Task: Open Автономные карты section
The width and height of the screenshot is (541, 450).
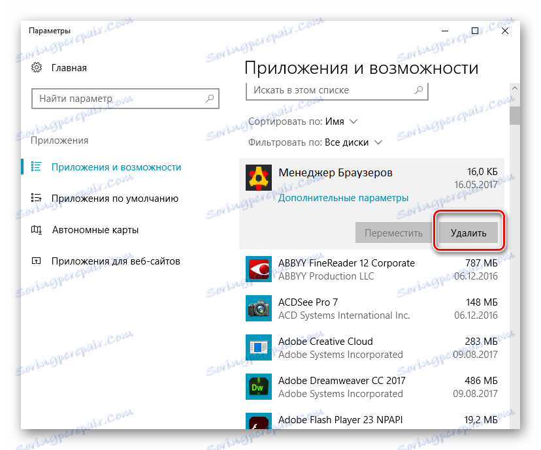Action: [95, 230]
